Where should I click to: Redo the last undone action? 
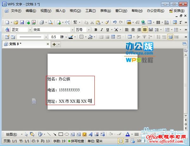pyautogui.click(x=121, y=22)
